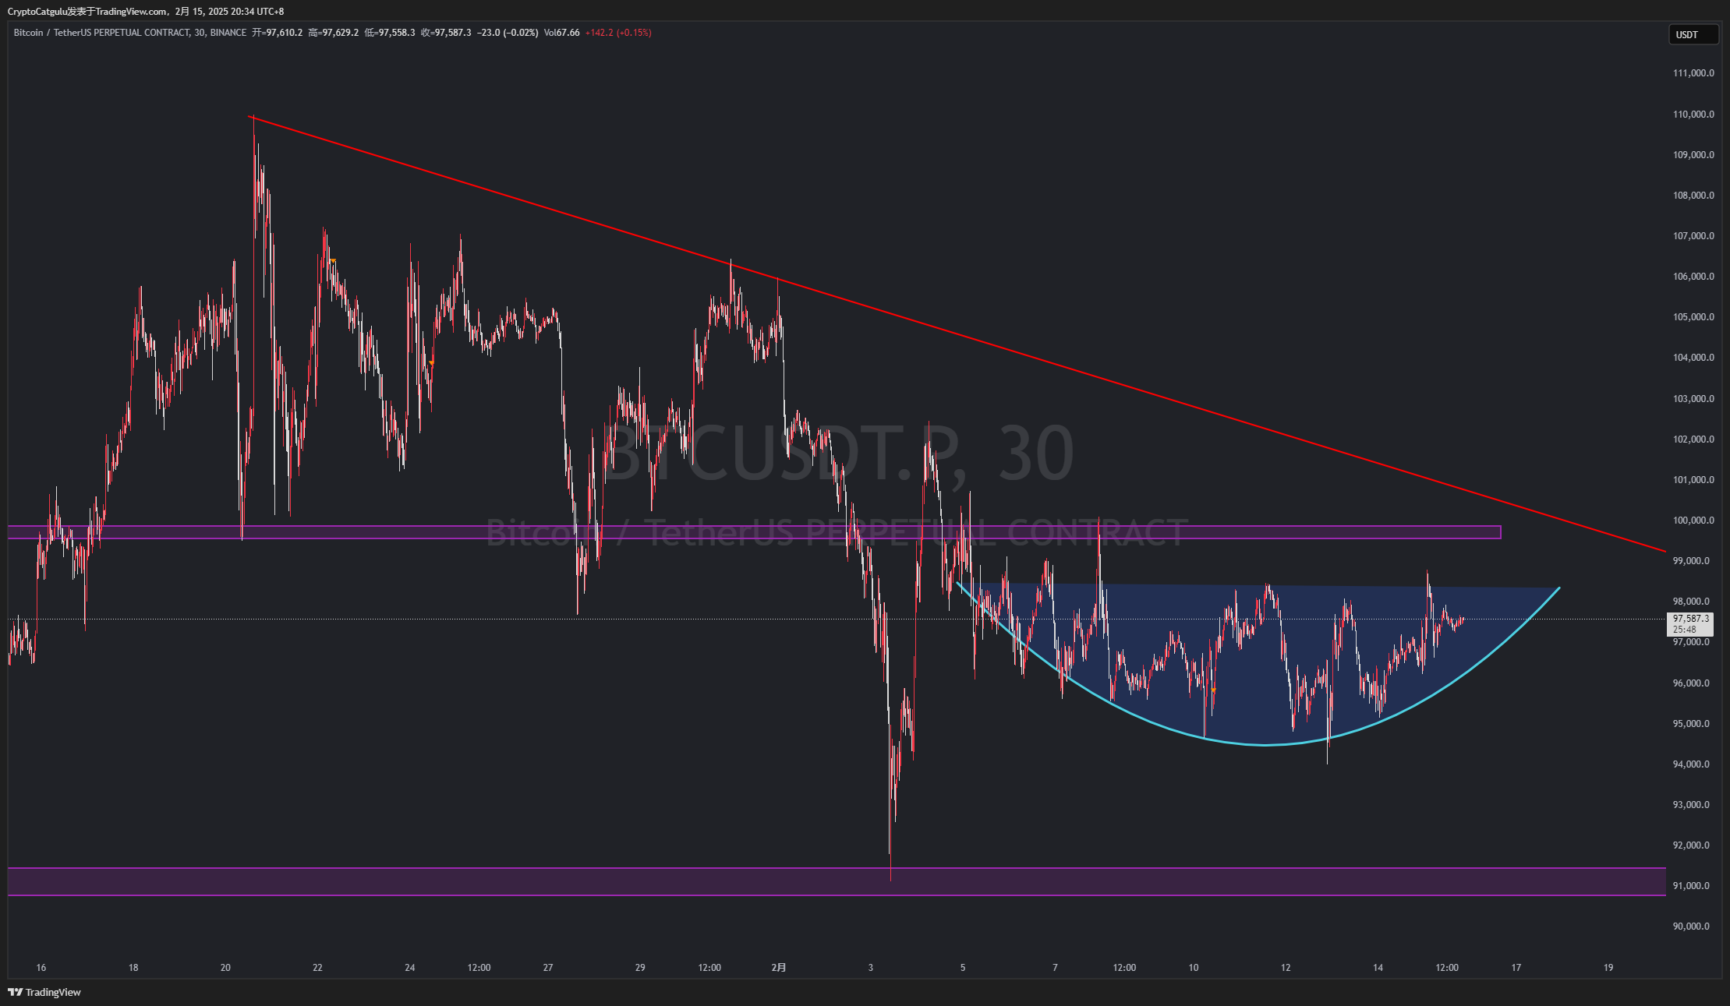The image size is (1730, 1006).
Task: Click the publish date 2月 15, 2025 20:34 UTC+8
Action: tap(229, 12)
